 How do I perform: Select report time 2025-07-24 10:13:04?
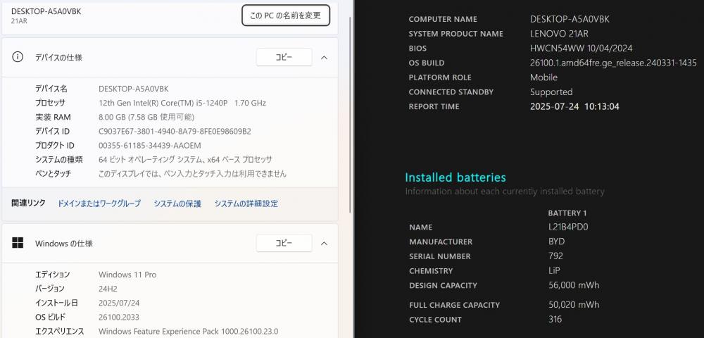574,106
